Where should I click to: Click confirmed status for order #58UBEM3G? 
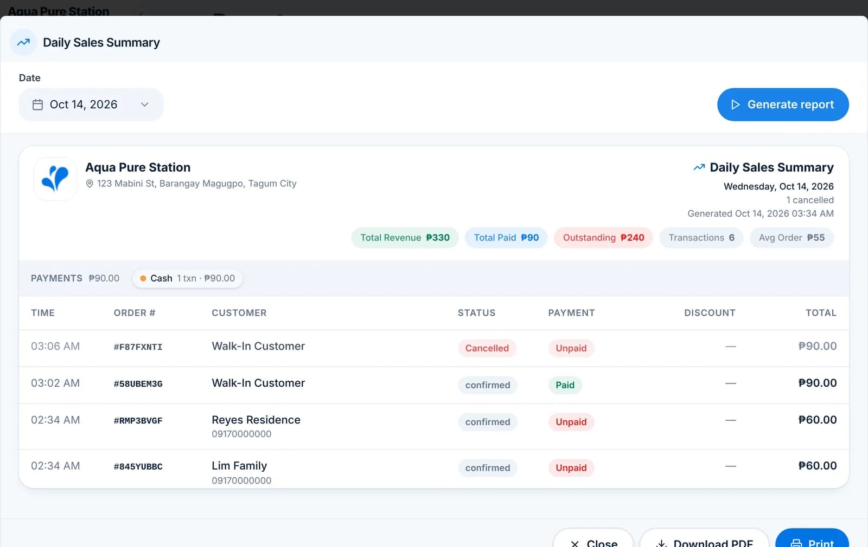tap(488, 385)
